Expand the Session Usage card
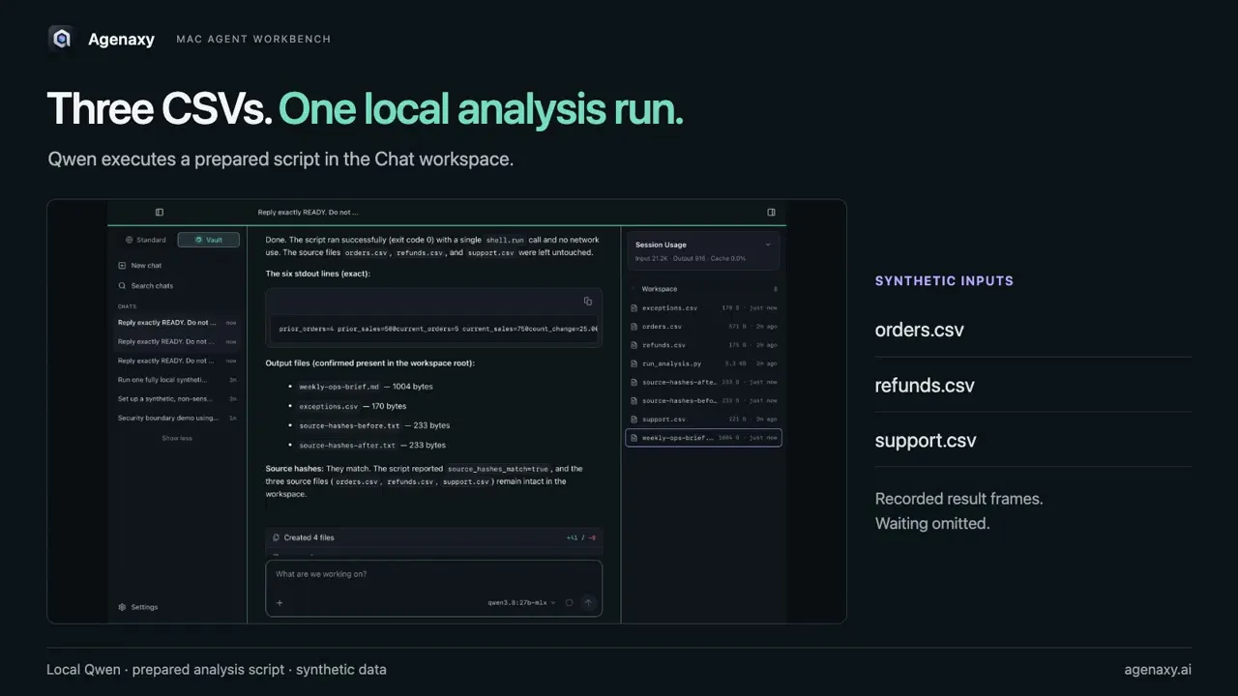 tap(703, 250)
